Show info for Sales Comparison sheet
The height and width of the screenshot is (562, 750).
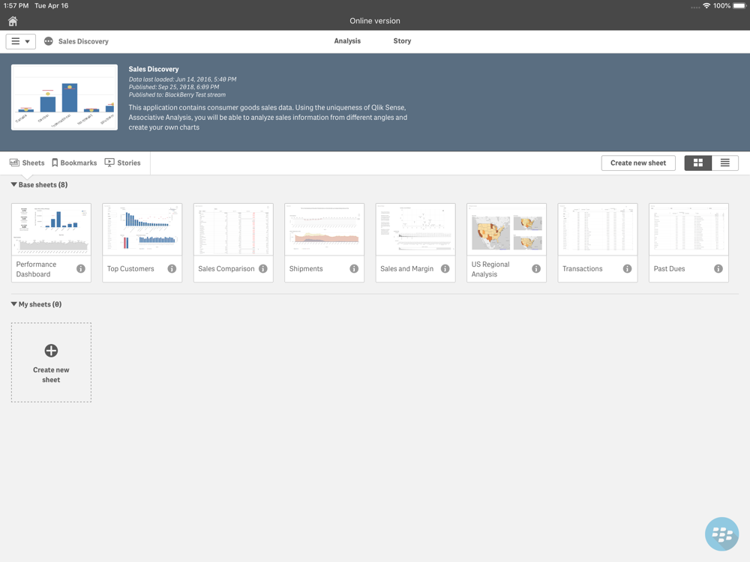263,268
